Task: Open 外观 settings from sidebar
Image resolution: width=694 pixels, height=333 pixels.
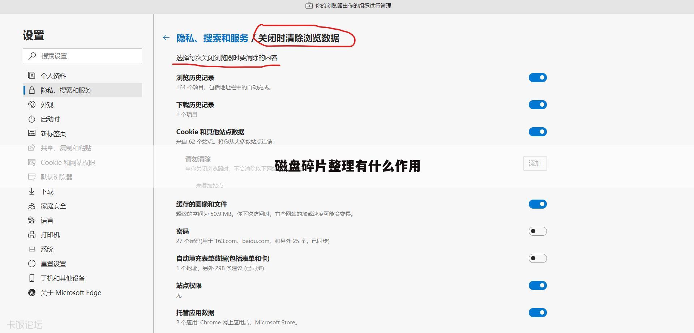Action: coord(32,104)
